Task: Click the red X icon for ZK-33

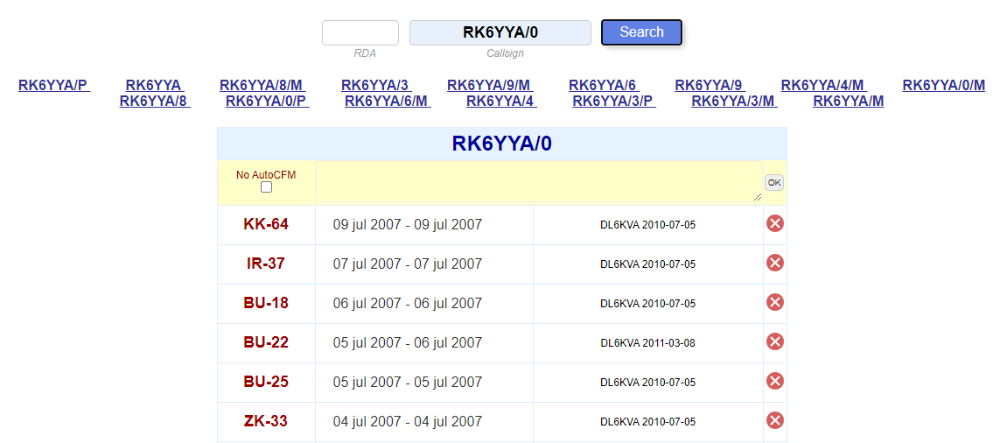Action: pos(774,421)
